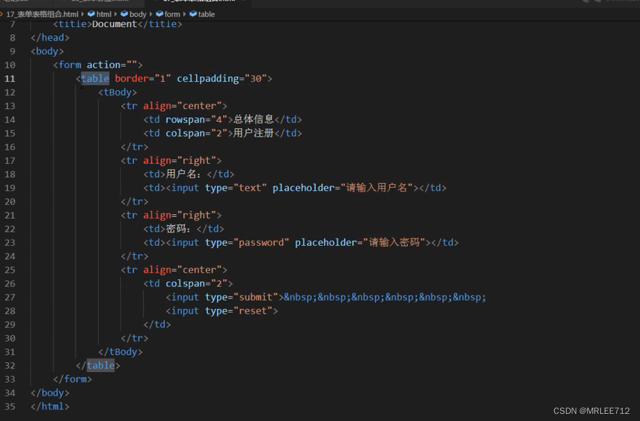640x421 pixels.
Task: Click the opening <body> tag
Action: click(x=47, y=52)
